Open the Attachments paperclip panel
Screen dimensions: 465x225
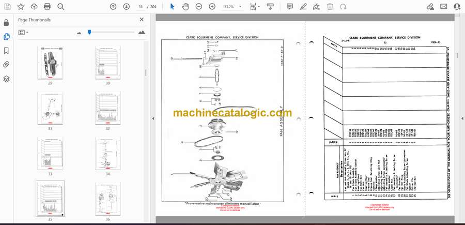(x=7, y=65)
